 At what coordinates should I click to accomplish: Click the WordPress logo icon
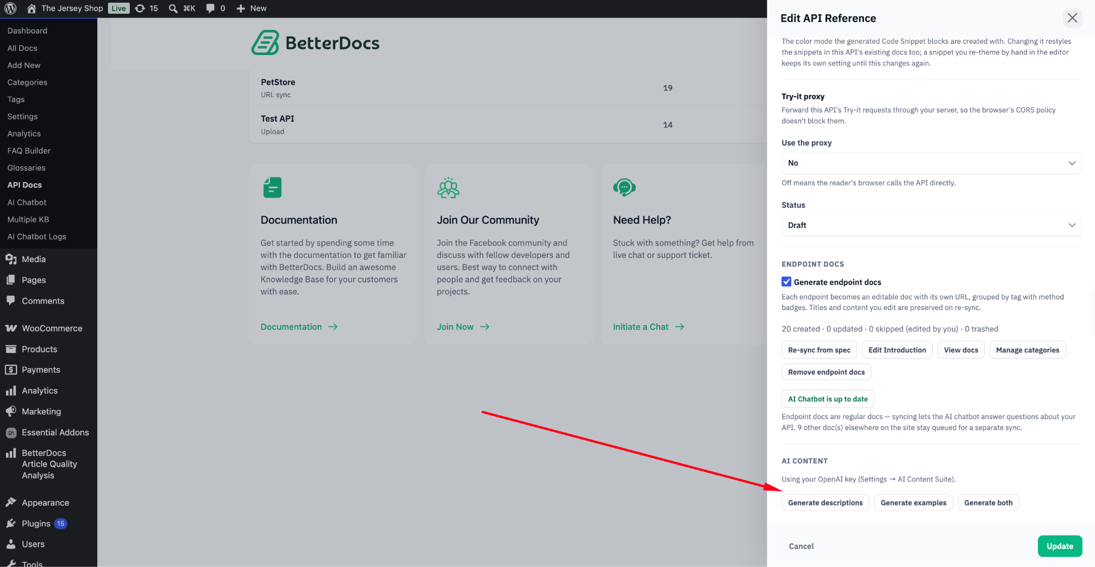[x=10, y=9]
